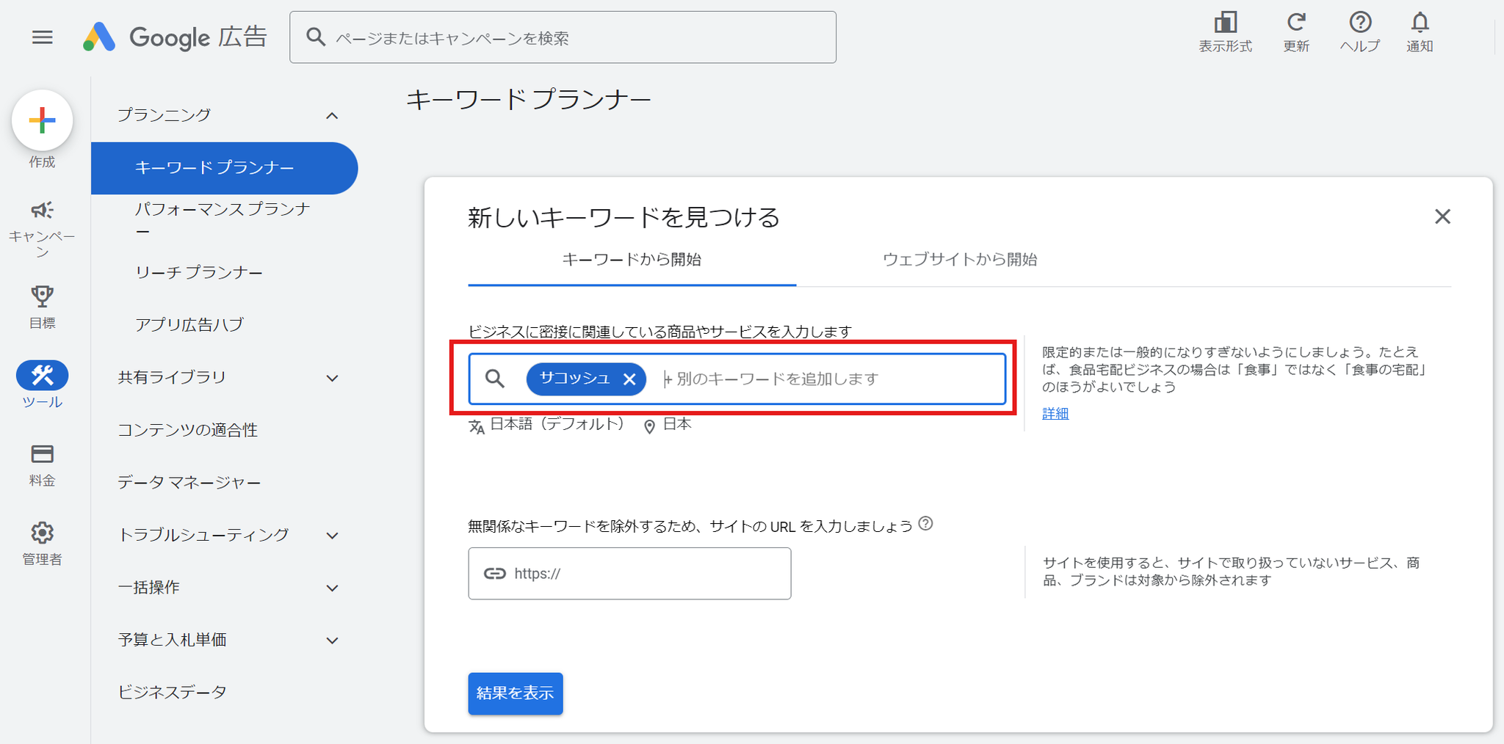Viewport: 1504px width, 744px height.
Task: Open キャンペーン megaphone icon in sidebar
Action: tap(42, 211)
